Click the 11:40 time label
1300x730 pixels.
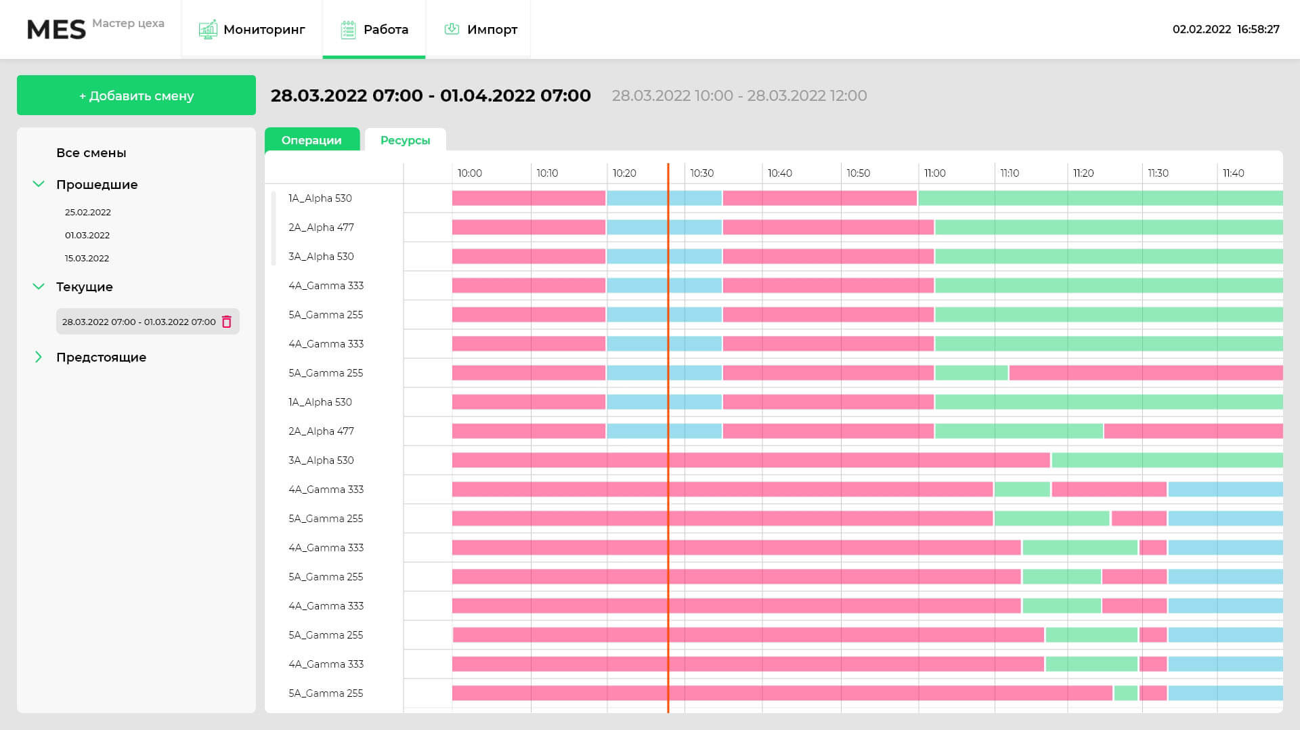tap(1234, 173)
